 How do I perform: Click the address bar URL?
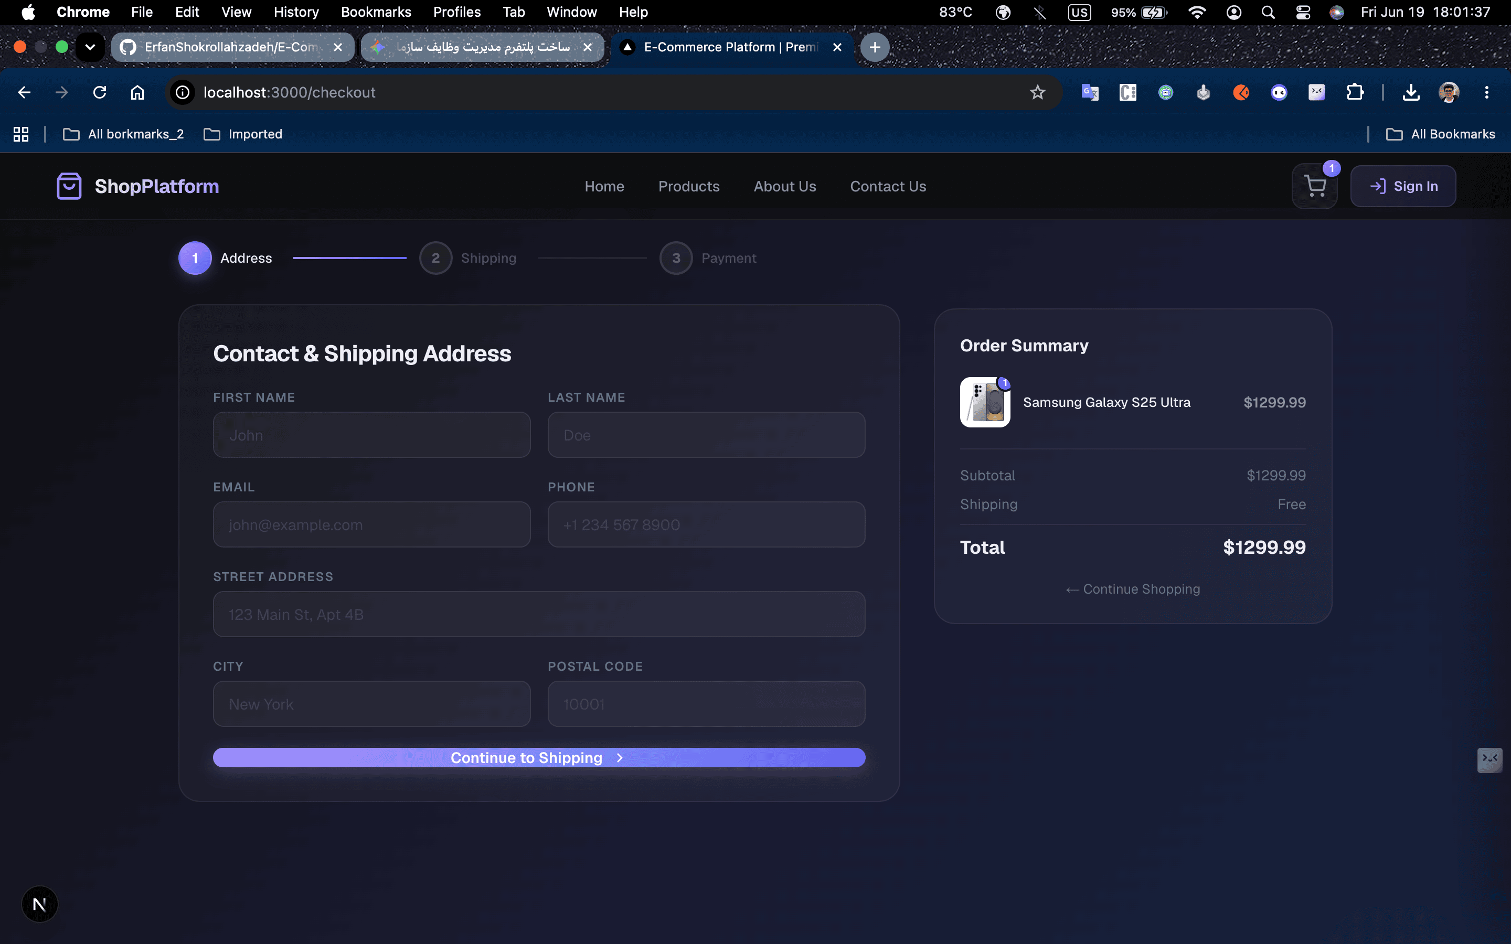point(289,92)
